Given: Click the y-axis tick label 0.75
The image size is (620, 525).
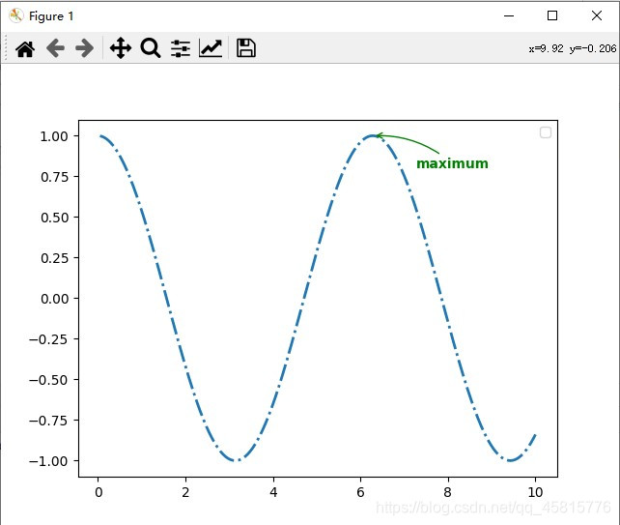Looking at the screenshot, I should [54, 177].
